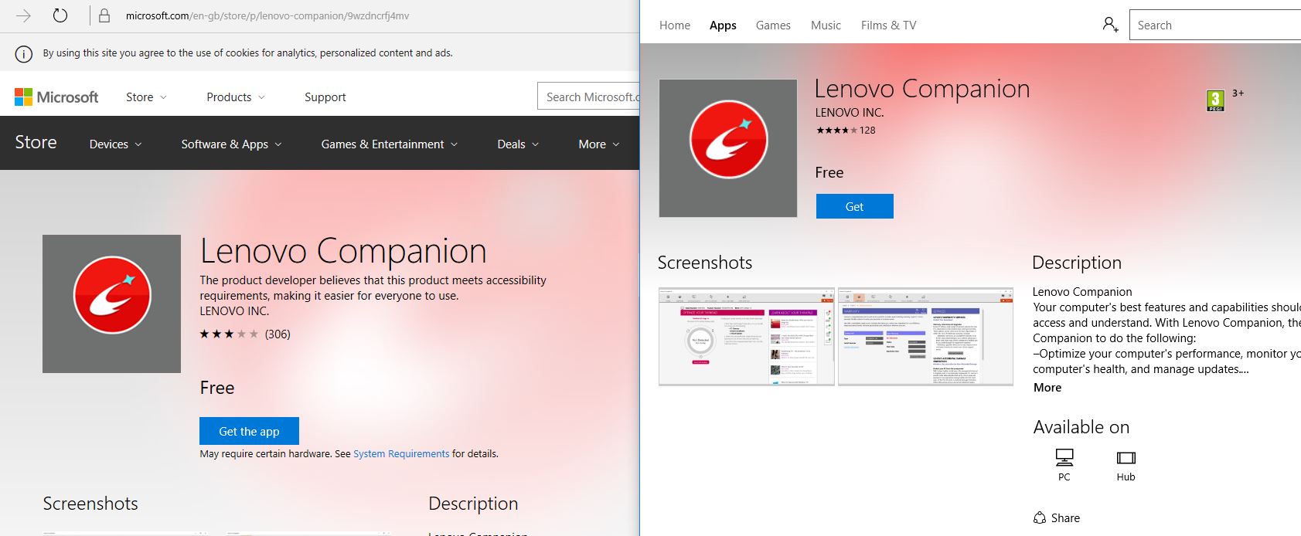Open the Devices dropdown in Store nav
This screenshot has height=536, width=1301.
[115, 144]
